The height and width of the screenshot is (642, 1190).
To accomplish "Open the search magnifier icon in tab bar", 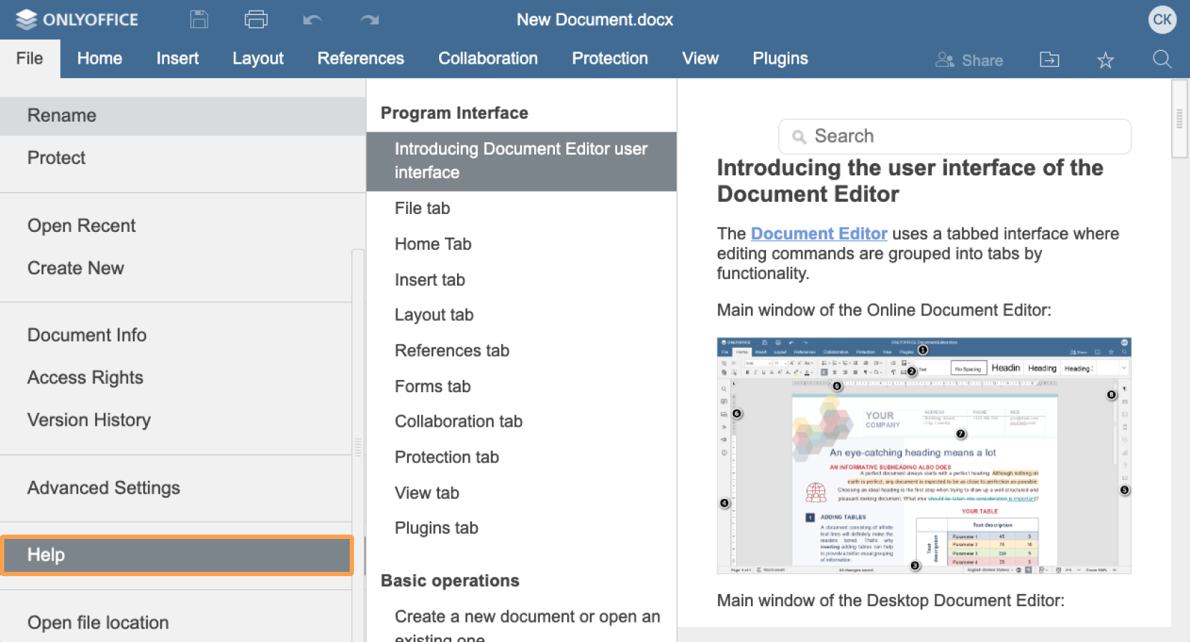I will (1162, 59).
